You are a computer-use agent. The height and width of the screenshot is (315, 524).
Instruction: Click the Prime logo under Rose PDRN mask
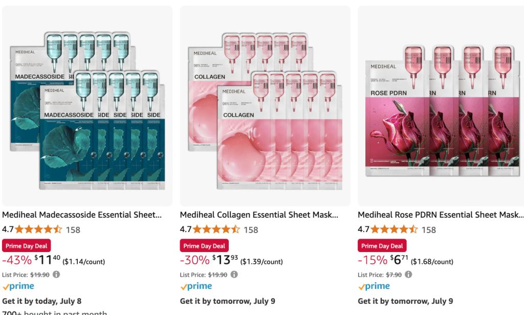[x=374, y=286]
